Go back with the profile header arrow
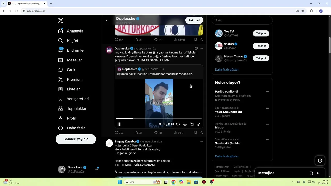Viewport: 331px width, 186px height. point(107,20)
